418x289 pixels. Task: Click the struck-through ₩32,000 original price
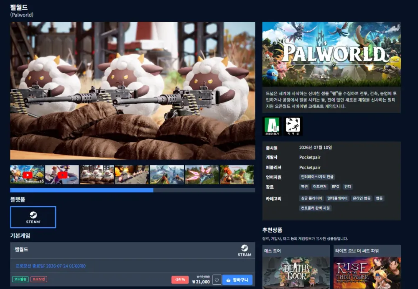click(203, 277)
